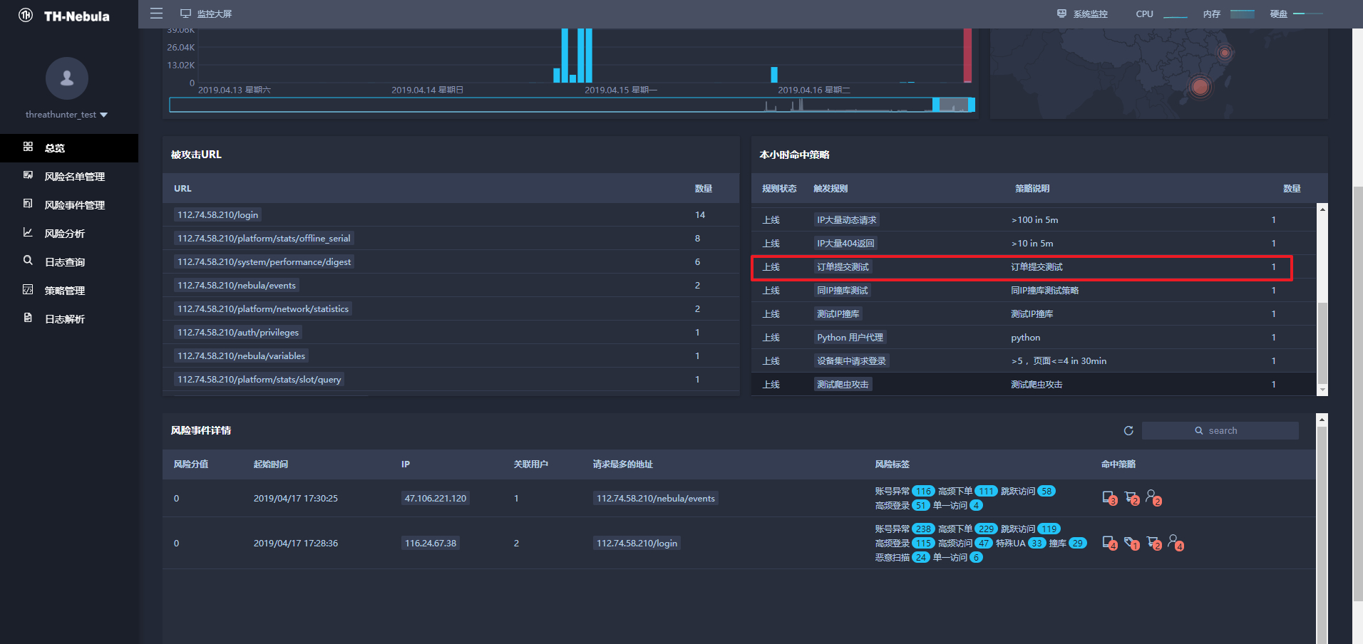Screen dimensions: 1363x644
Task: Click the 内存 memory usage bar
Action: click(x=1243, y=14)
